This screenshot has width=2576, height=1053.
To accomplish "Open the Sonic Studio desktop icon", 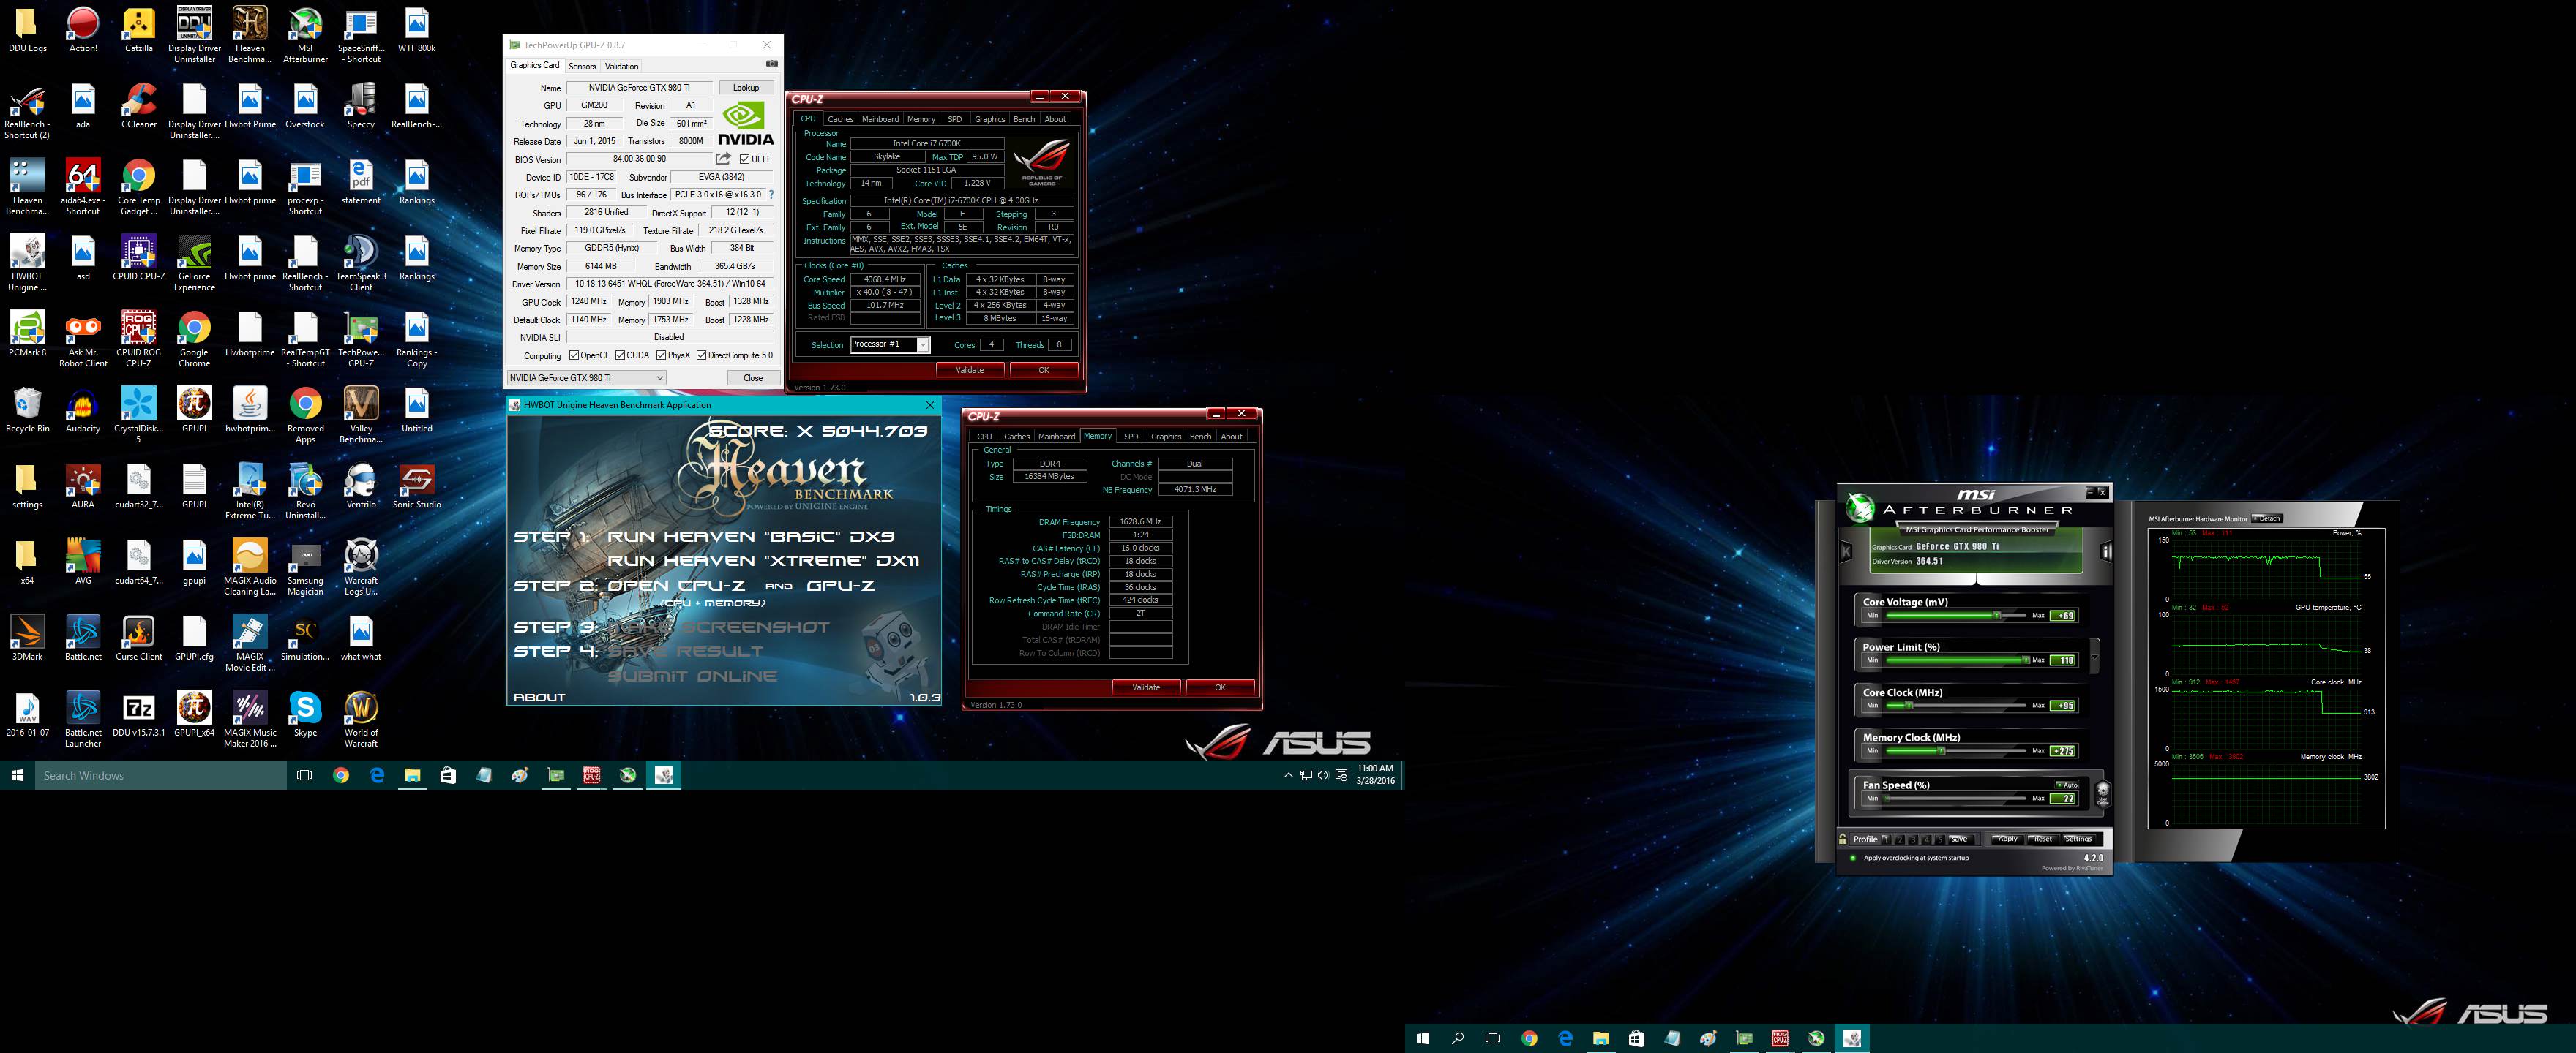I will coord(417,486).
